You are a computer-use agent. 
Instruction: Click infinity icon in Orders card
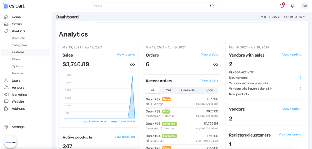click(x=216, y=64)
